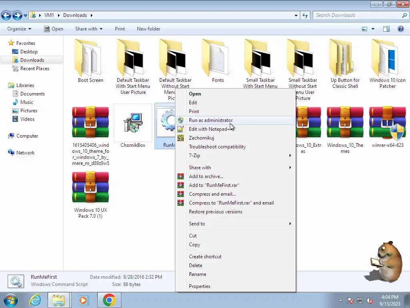Select Up Button for Classic Shell folder
410x308 pixels.
tap(345, 64)
